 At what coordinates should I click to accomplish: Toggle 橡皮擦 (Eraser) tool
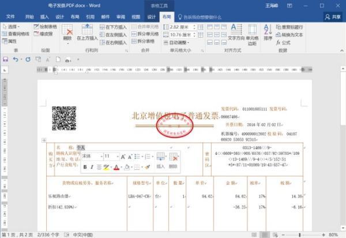click(47, 34)
